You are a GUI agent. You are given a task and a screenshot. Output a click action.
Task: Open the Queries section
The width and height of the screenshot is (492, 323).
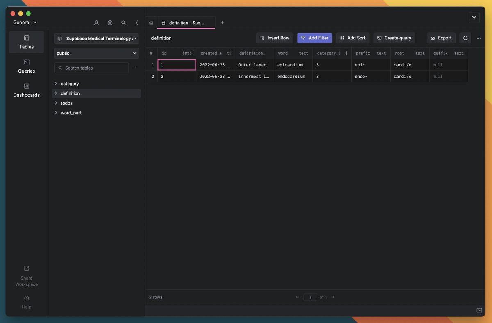27,66
